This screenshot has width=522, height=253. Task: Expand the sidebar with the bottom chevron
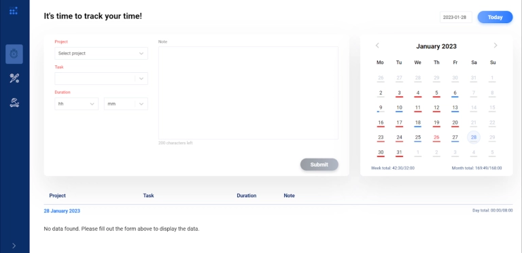14,246
